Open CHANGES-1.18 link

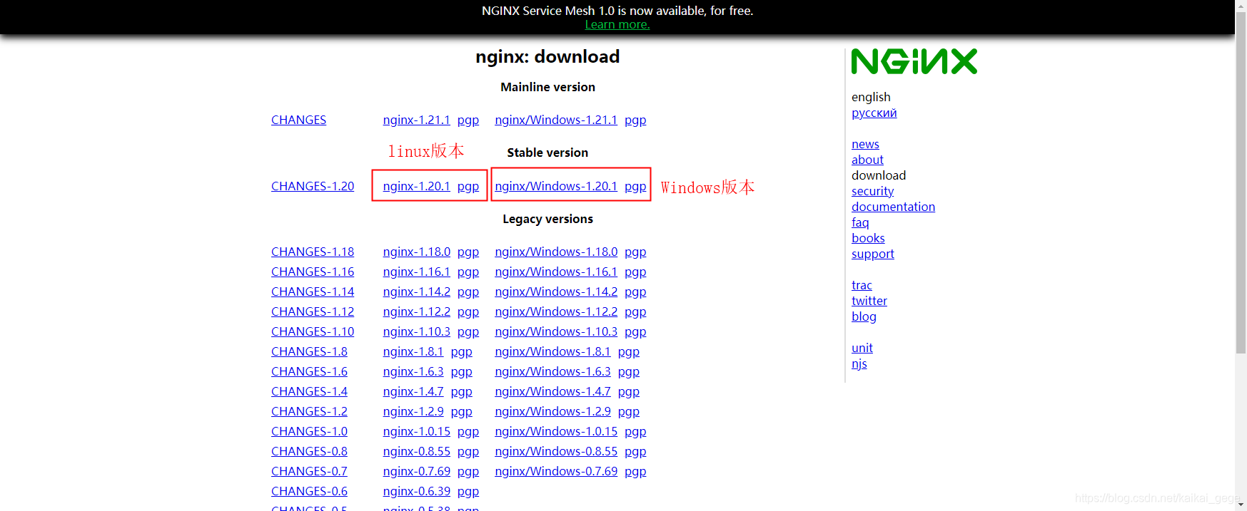pyautogui.click(x=313, y=252)
